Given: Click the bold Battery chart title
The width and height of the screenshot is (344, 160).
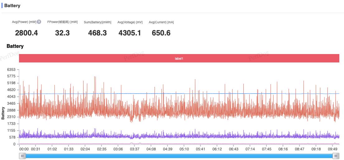Looking at the screenshot, I should (15, 46).
